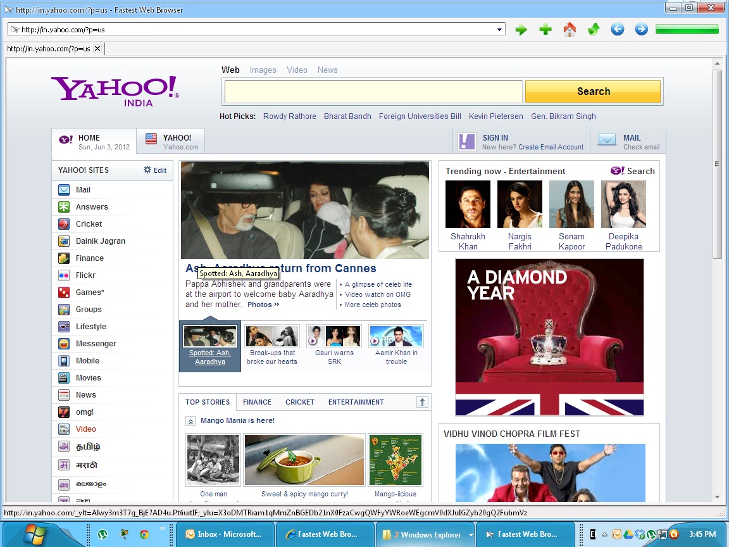This screenshot has width=729, height=547.
Task: Open the Photos link under Ash story
Action: tap(263, 305)
